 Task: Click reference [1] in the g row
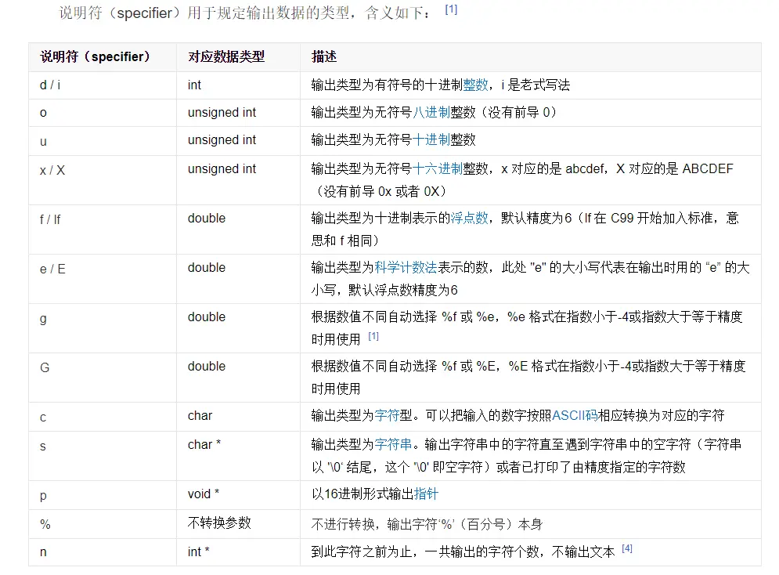pyautogui.click(x=373, y=336)
